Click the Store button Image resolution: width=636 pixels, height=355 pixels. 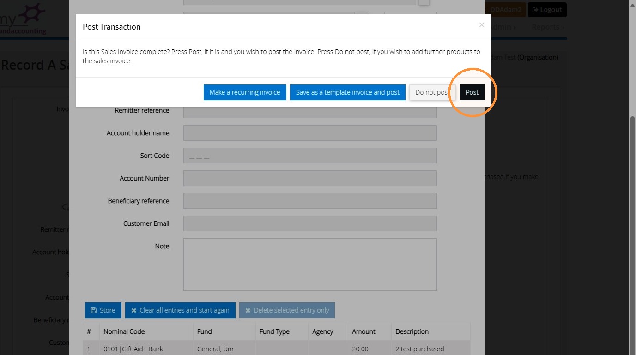tap(103, 310)
